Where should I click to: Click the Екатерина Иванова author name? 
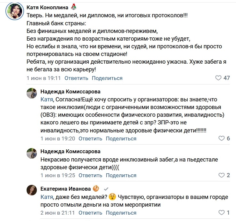click(65, 188)
